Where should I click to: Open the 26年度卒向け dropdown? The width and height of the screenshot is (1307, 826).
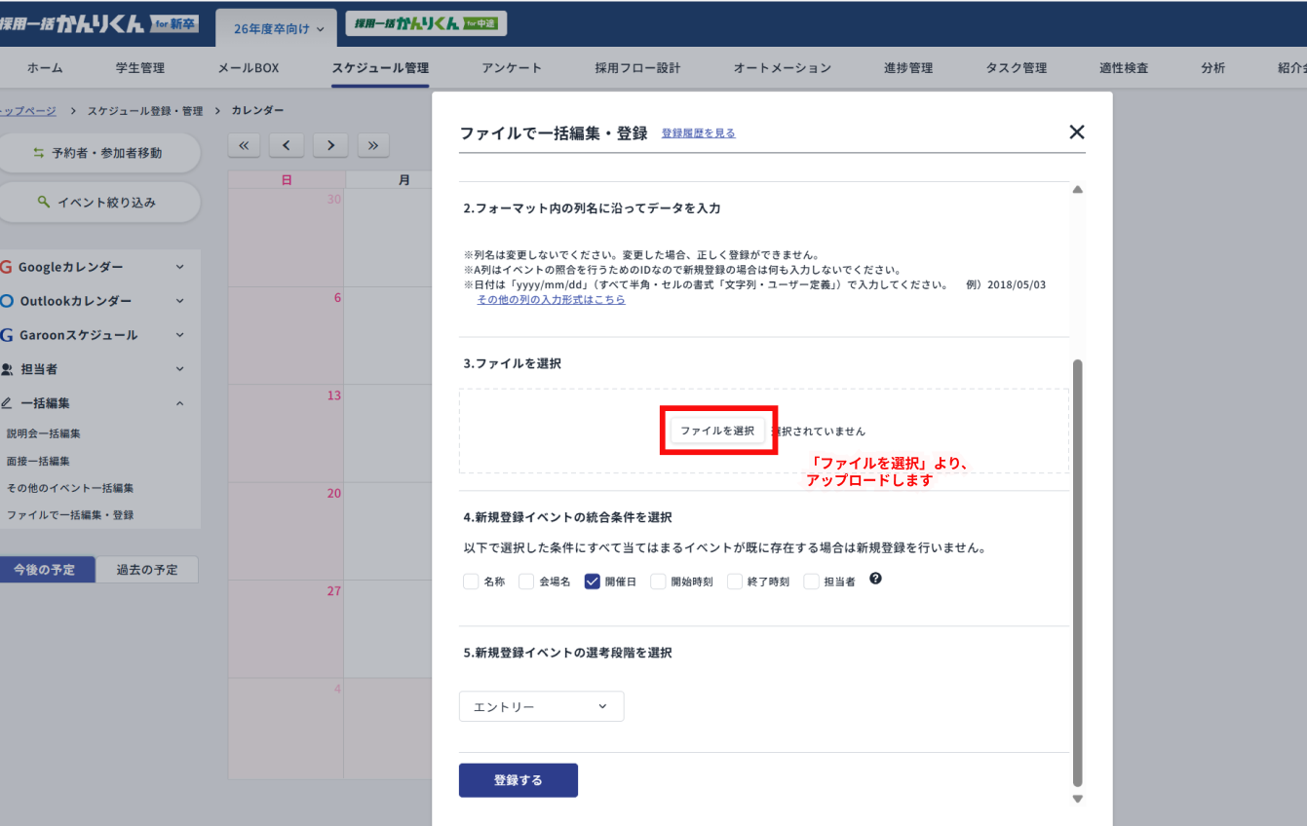(x=276, y=28)
